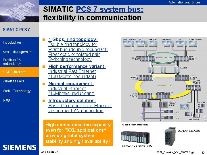Click the SCALANCE X208 device image

click(x=170, y=137)
